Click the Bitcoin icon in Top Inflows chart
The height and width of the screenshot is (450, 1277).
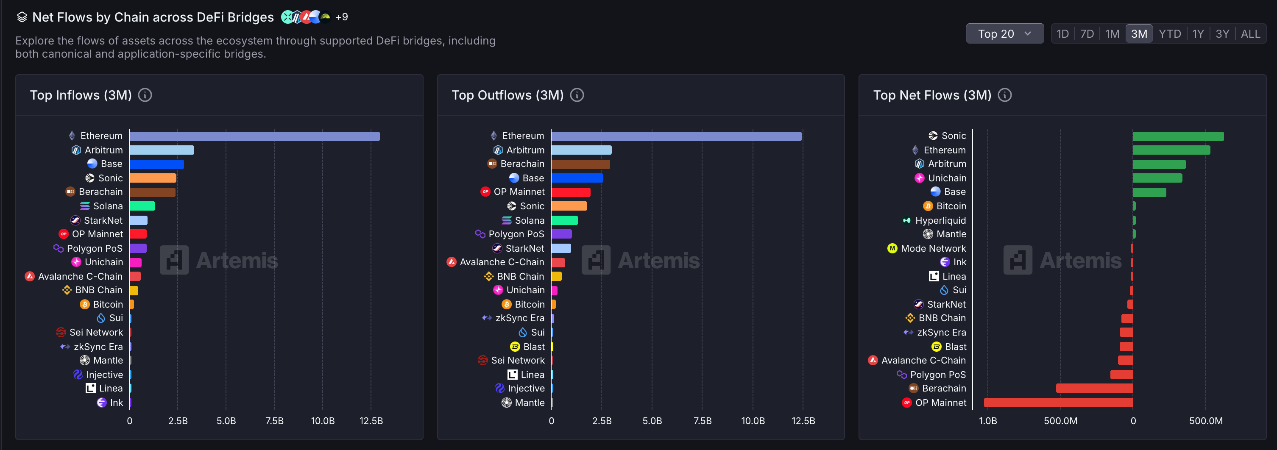[85, 305]
